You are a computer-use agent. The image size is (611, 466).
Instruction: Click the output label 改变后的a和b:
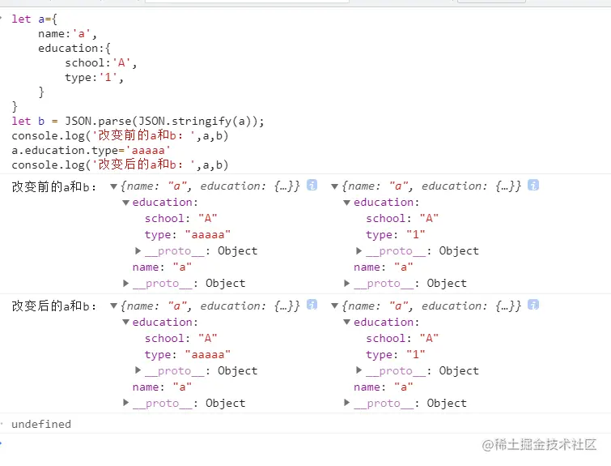[54, 306]
